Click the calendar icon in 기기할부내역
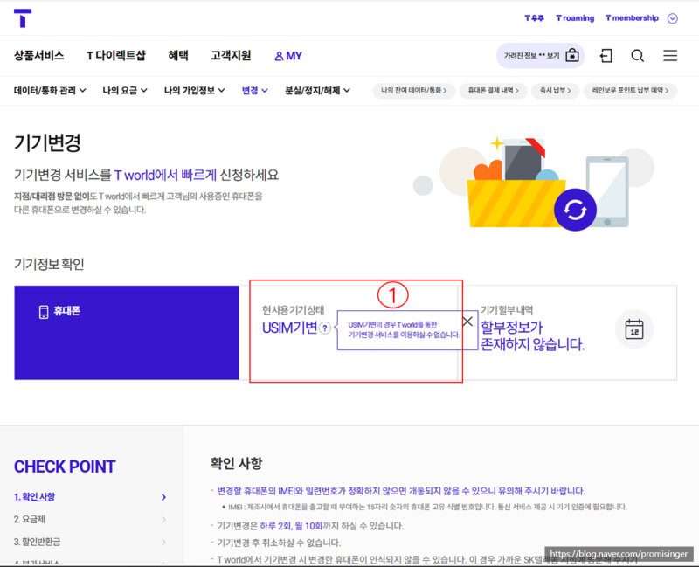This screenshot has height=567, width=699. tap(634, 329)
